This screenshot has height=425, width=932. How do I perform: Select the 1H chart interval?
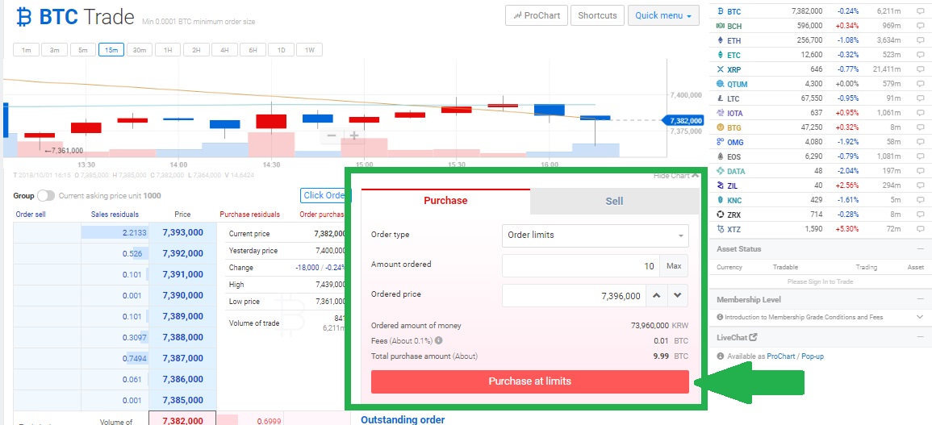168,50
